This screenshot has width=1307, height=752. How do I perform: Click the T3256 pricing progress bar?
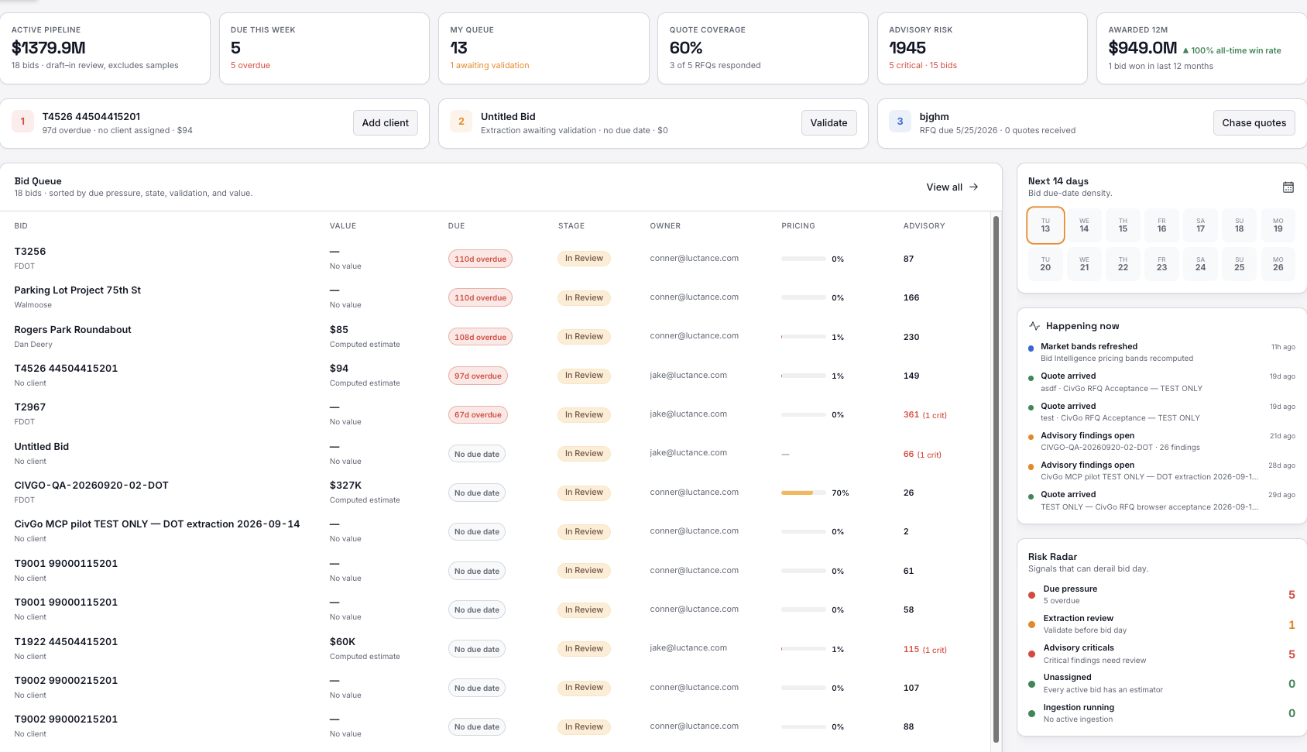click(x=803, y=259)
